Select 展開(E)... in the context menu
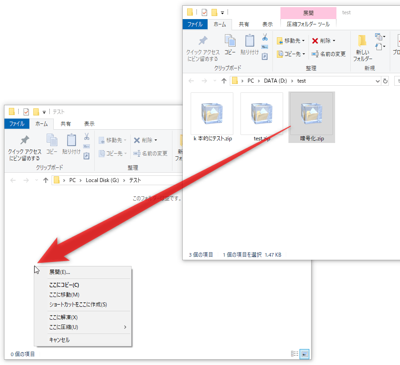 83,272
